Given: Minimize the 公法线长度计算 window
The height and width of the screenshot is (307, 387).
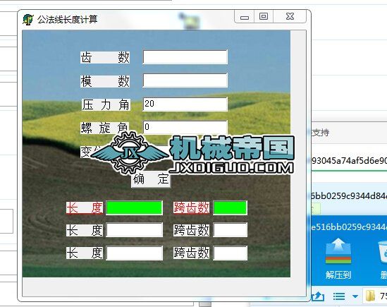Looking at the screenshot, I should [x=245, y=17].
